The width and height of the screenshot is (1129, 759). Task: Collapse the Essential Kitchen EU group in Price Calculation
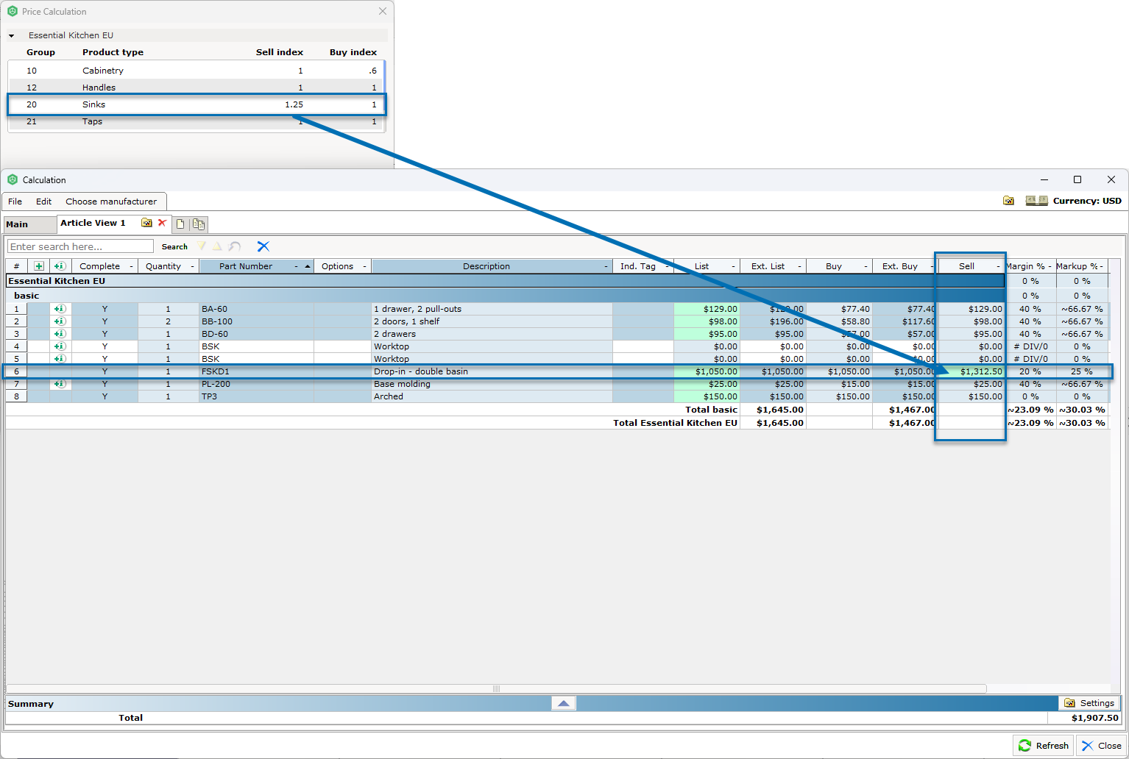pyautogui.click(x=11, y=35)
